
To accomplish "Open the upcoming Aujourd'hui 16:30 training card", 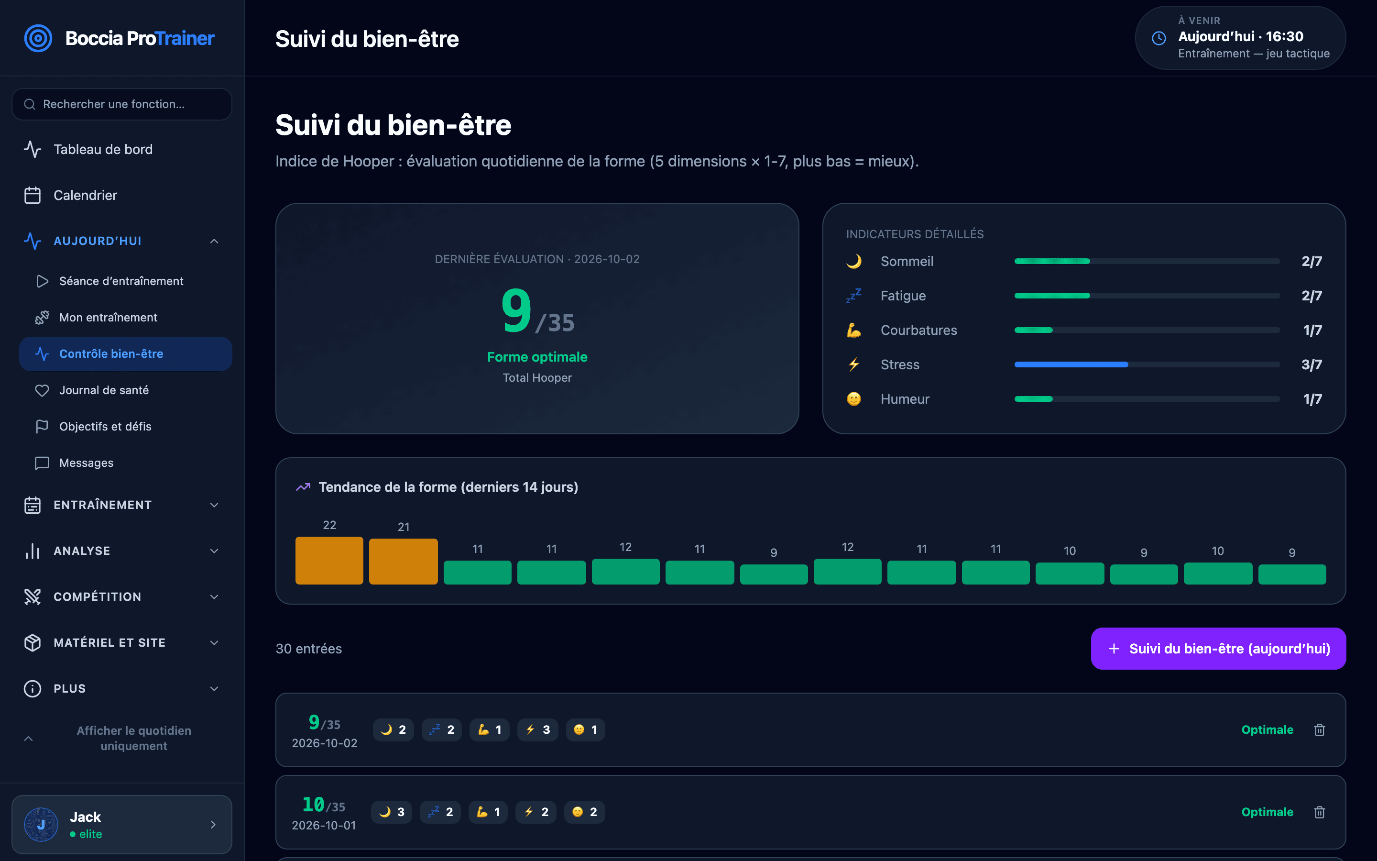I will click(x=1240, y=38).
